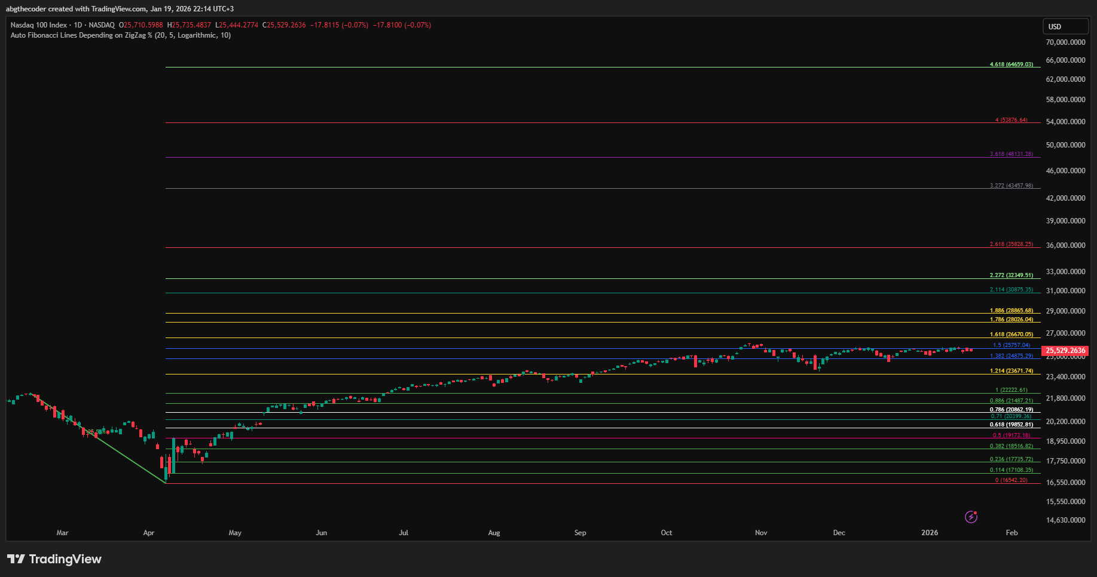Click the USD currency button
Image resolution: width=1097 pixels, height=577 pixels.
click(x=1065, y=26)
